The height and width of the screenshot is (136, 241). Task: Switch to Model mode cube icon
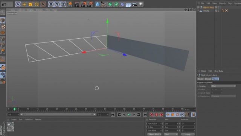3,20
